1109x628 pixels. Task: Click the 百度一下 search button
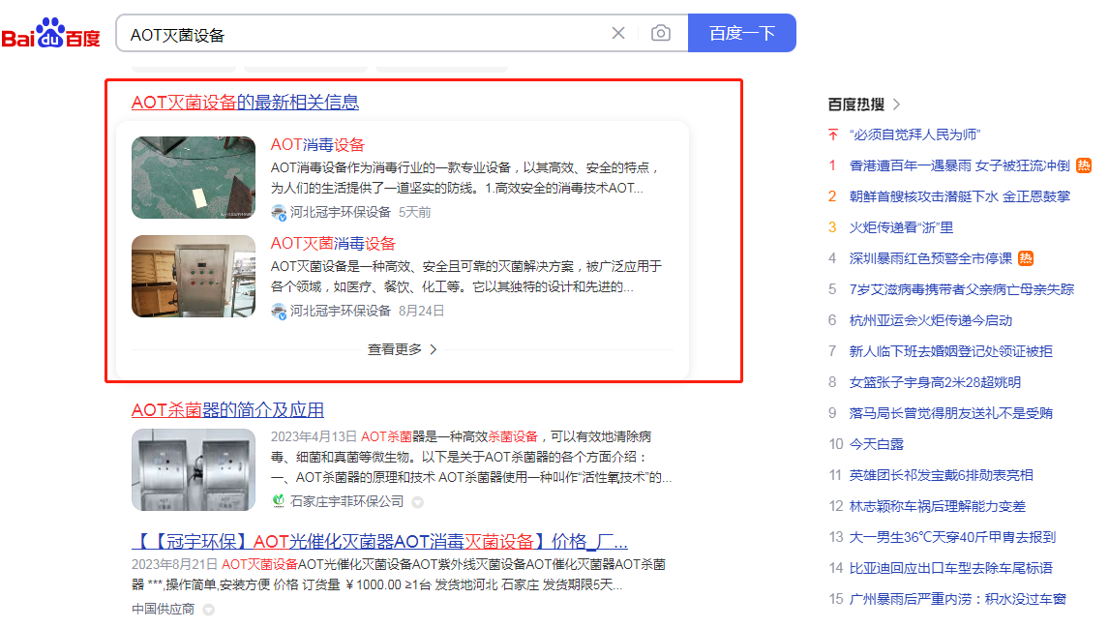click(742, 33)
